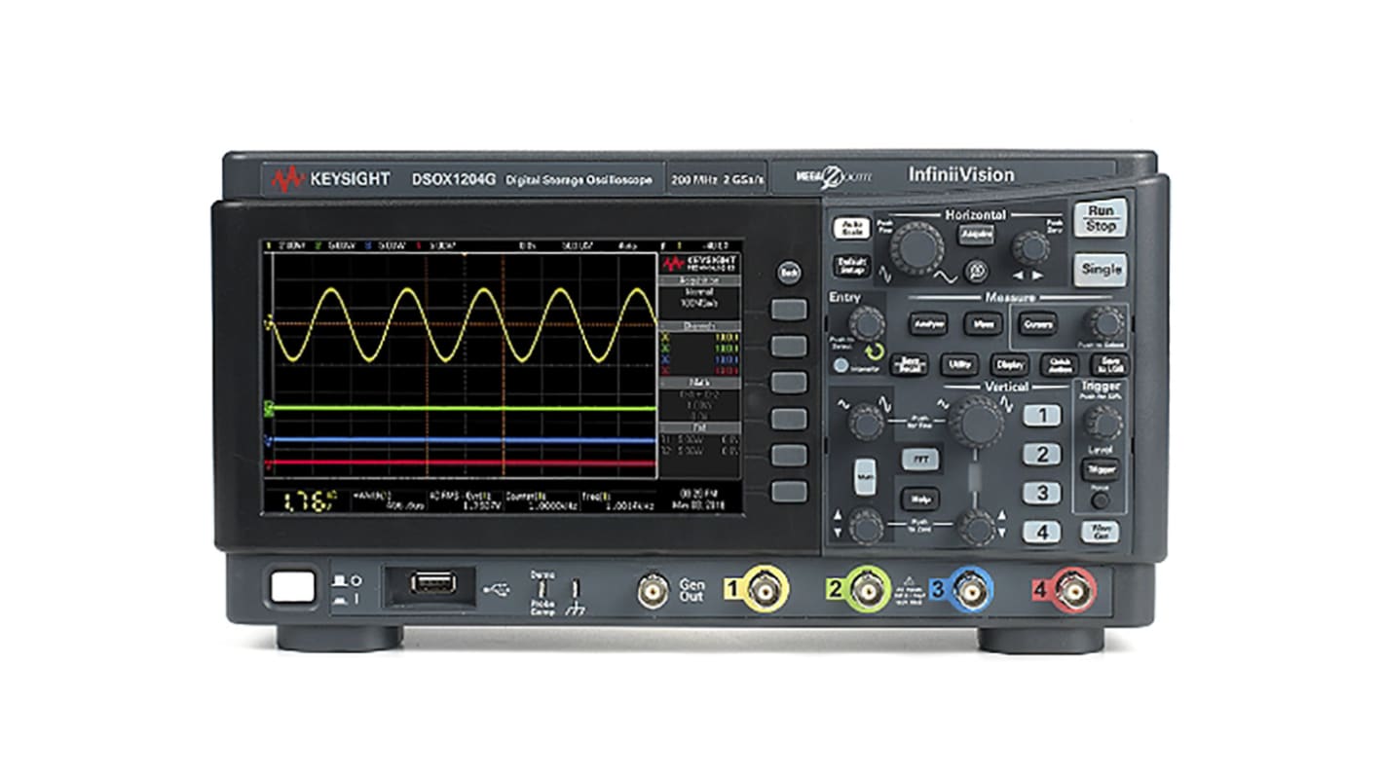Click the red channel 4 trace

[463, 463]
